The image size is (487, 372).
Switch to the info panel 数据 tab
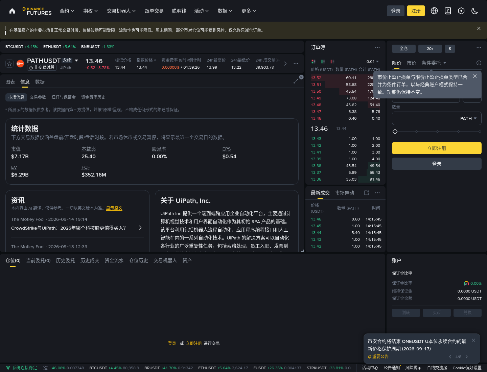[40, 82]
